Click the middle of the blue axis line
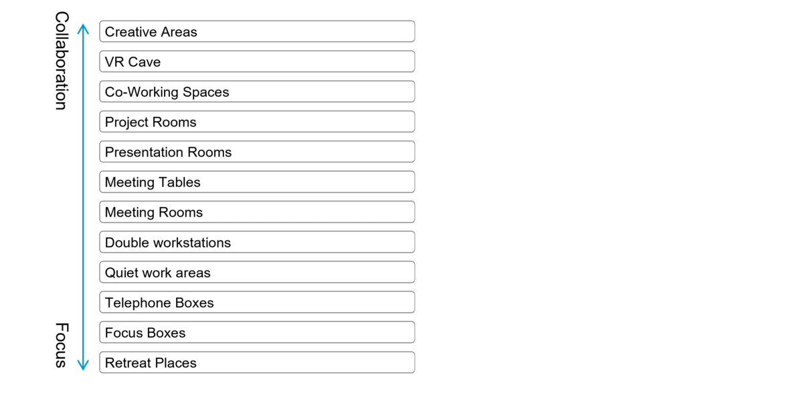This screenshot has height=393, width=803. 83,197
